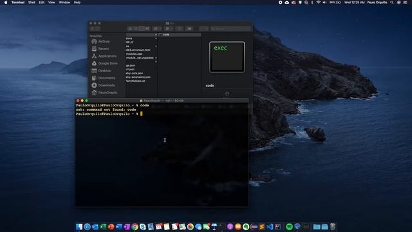412x232 pixels.
Task: Click the More button in preview pane
Action: pyautogui.click(x=227, y=93)
